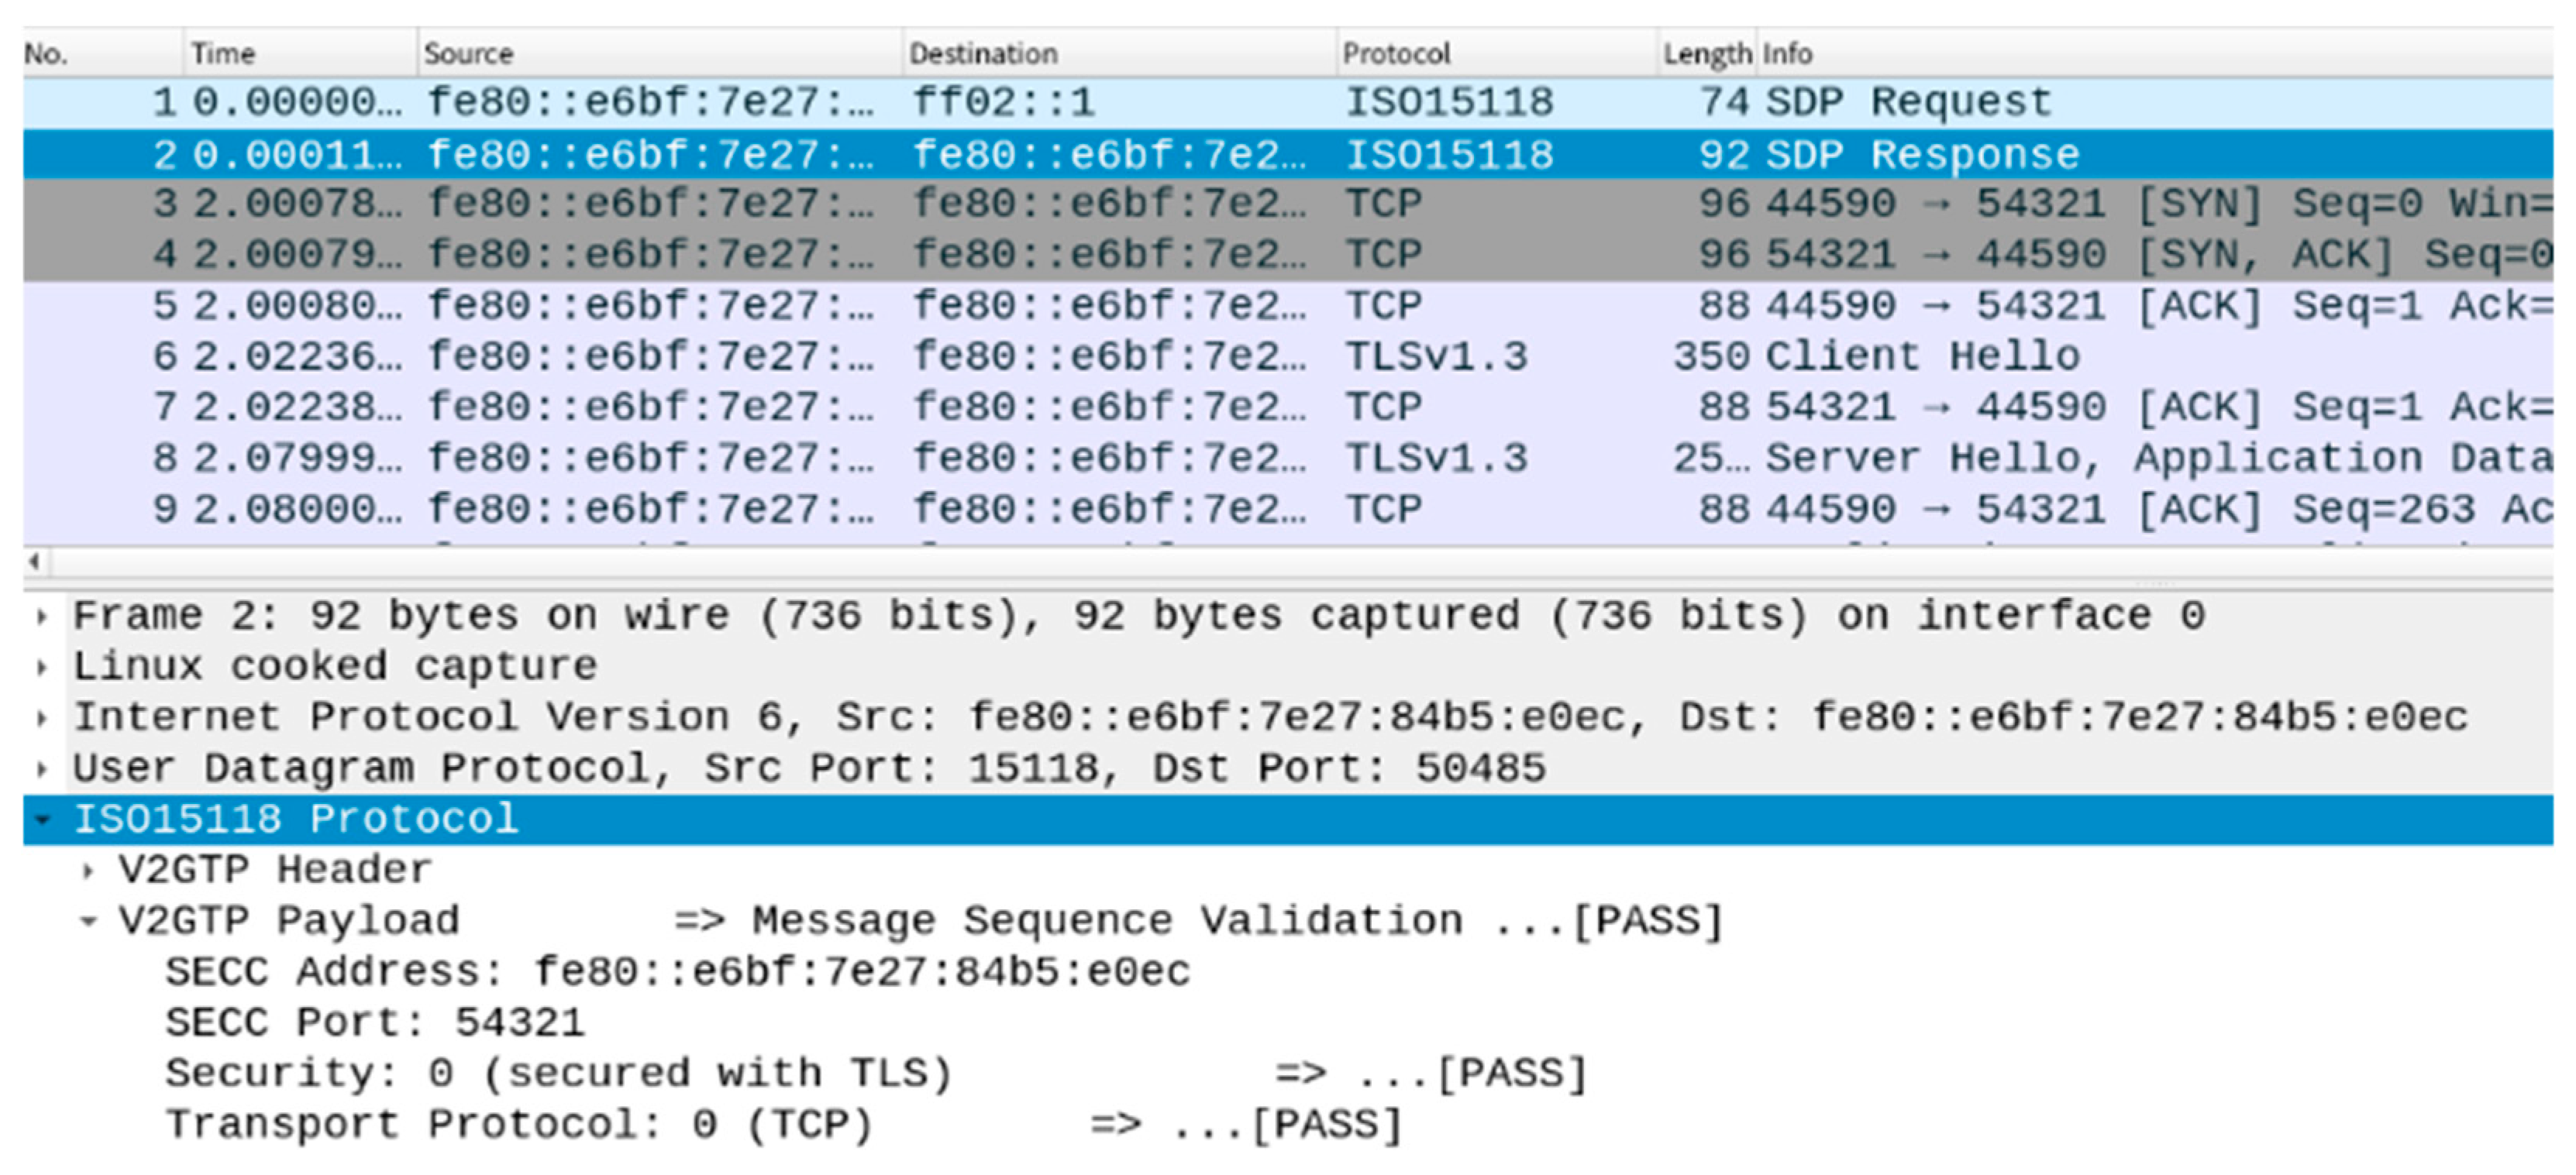Select the Transport Protocol TCP field

pos(520,1125)
